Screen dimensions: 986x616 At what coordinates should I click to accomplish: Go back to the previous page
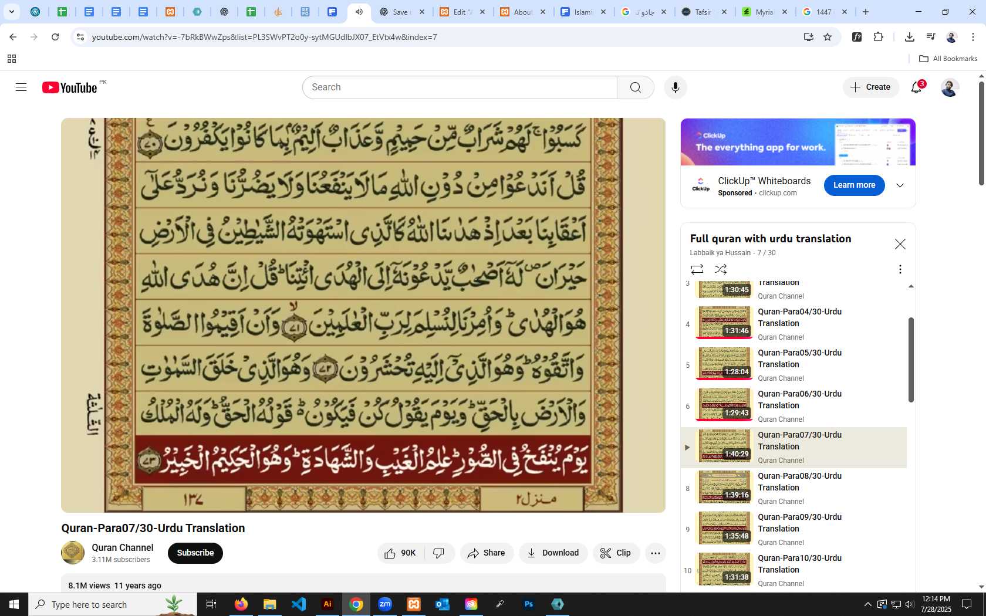pyautogui.click(x=13, y=37)
